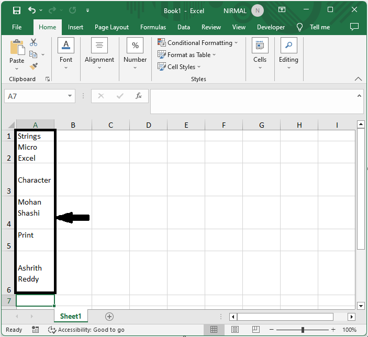The image size is (368, 337).
Task: Open the Page Layout tab
Action: tap(111, 27)
